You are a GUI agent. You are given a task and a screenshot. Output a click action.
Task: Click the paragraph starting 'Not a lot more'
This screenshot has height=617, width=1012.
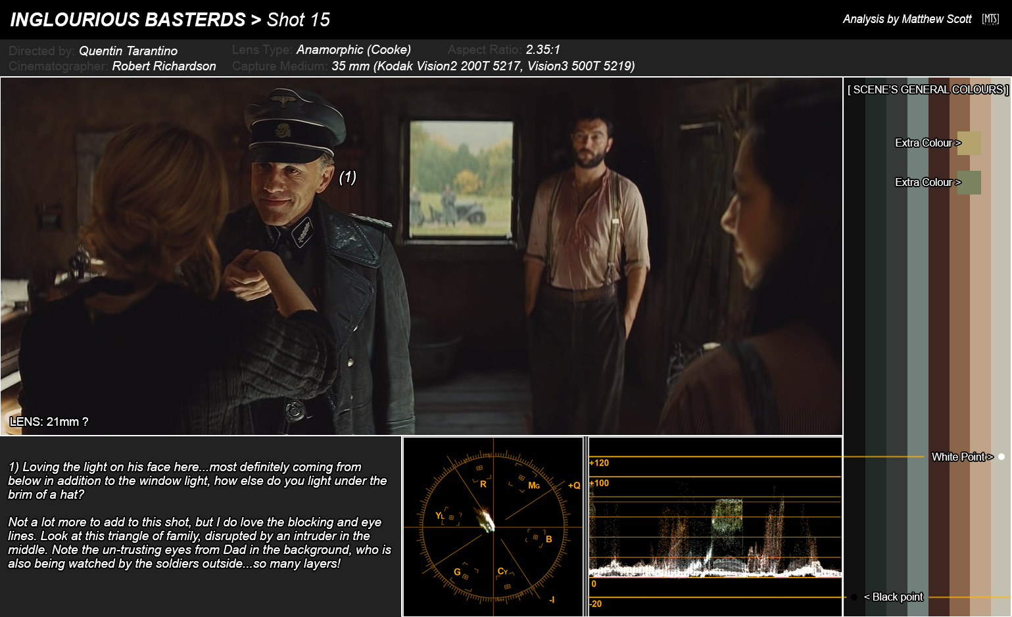(199, 543)
